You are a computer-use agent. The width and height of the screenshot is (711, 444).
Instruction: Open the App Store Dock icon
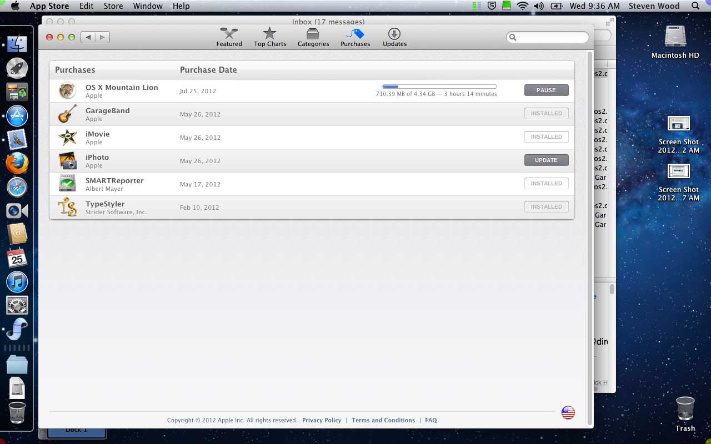(17, 116)
